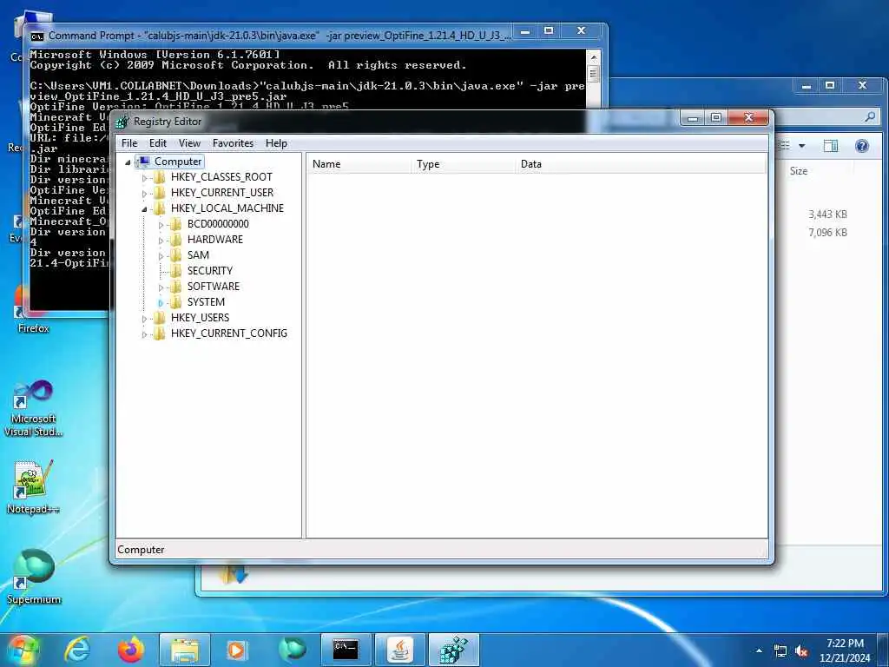This screenshot has height=667, width=889.
Task: Select the SECURITY key label
Action: (210, 271)
